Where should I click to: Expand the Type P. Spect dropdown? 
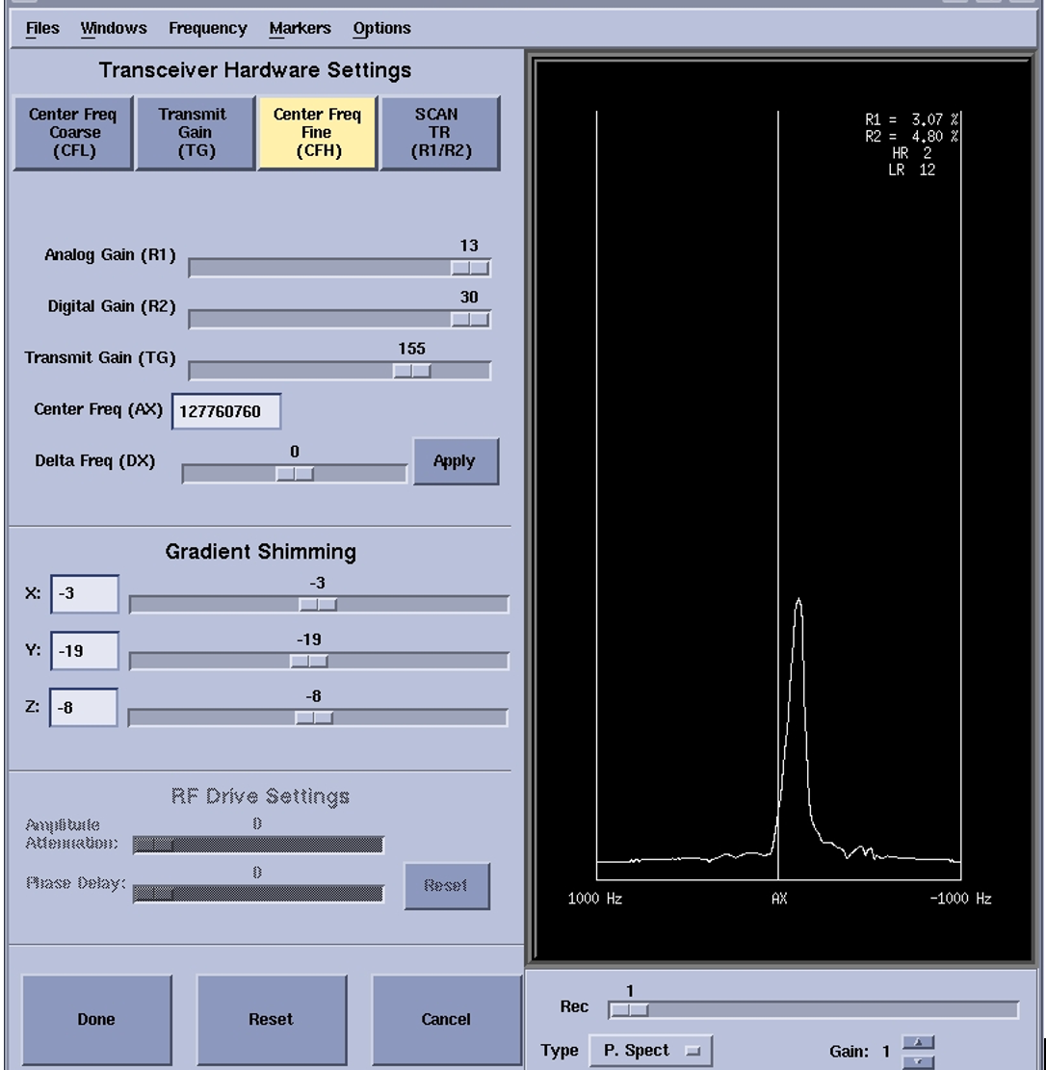(650, 1051)
